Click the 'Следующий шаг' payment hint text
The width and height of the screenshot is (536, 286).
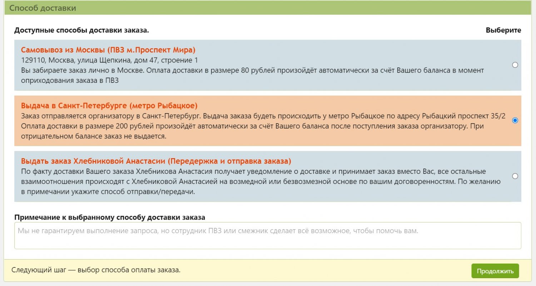(96, 270)
